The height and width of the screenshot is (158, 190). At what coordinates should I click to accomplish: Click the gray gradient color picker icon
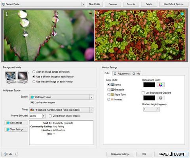click(x=161, y=98)
